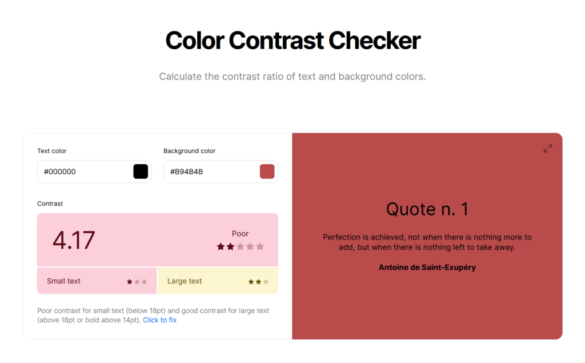Click the Small text star rating icons

tap(137, 282)
